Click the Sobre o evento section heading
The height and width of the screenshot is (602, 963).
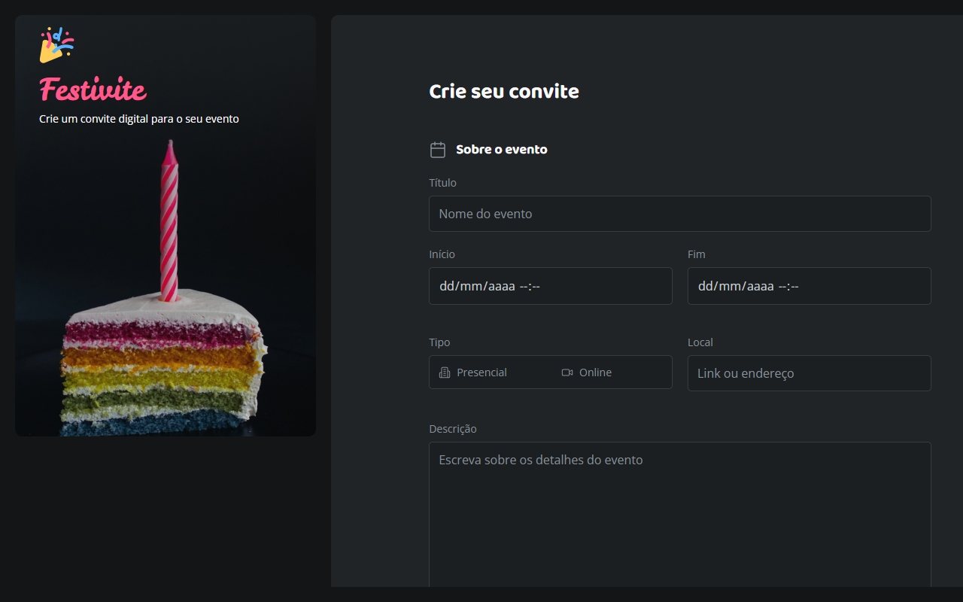(502, 150)
